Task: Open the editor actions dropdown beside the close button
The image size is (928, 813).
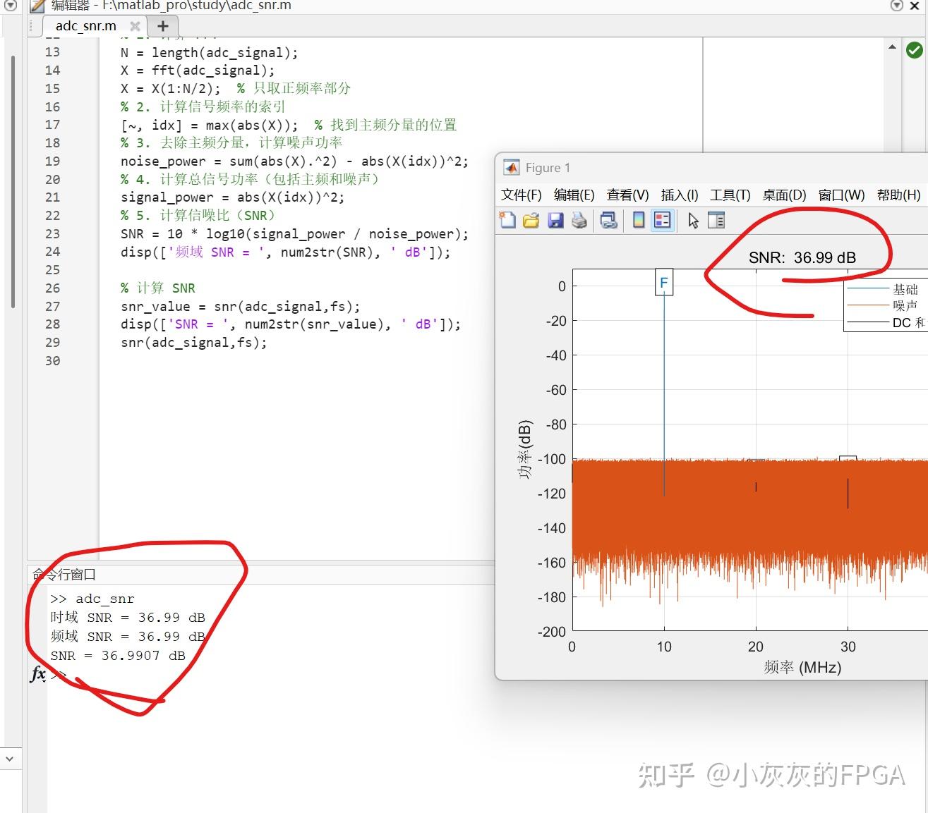Action: coord(897,6)
